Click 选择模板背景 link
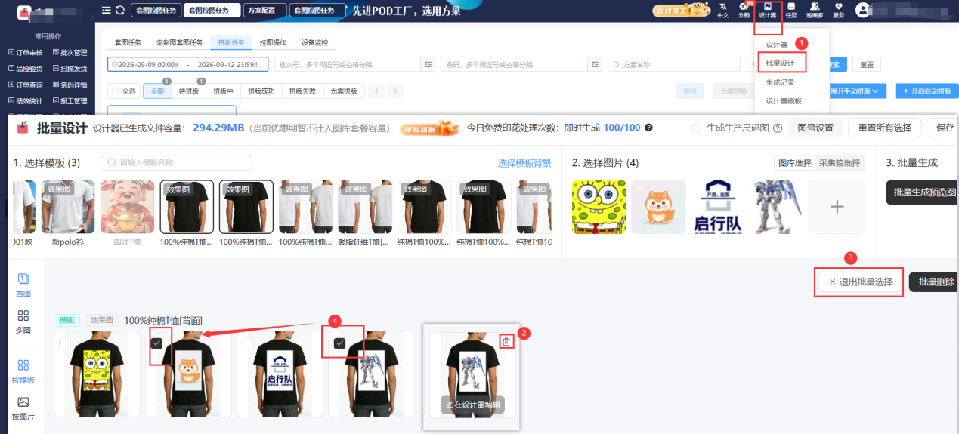The image size is (959, 434). (524, 163)
